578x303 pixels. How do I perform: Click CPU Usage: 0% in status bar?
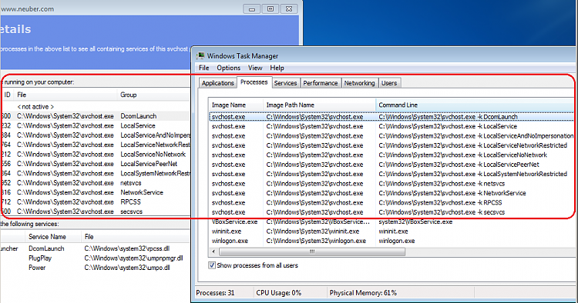(x=279, y=293)
